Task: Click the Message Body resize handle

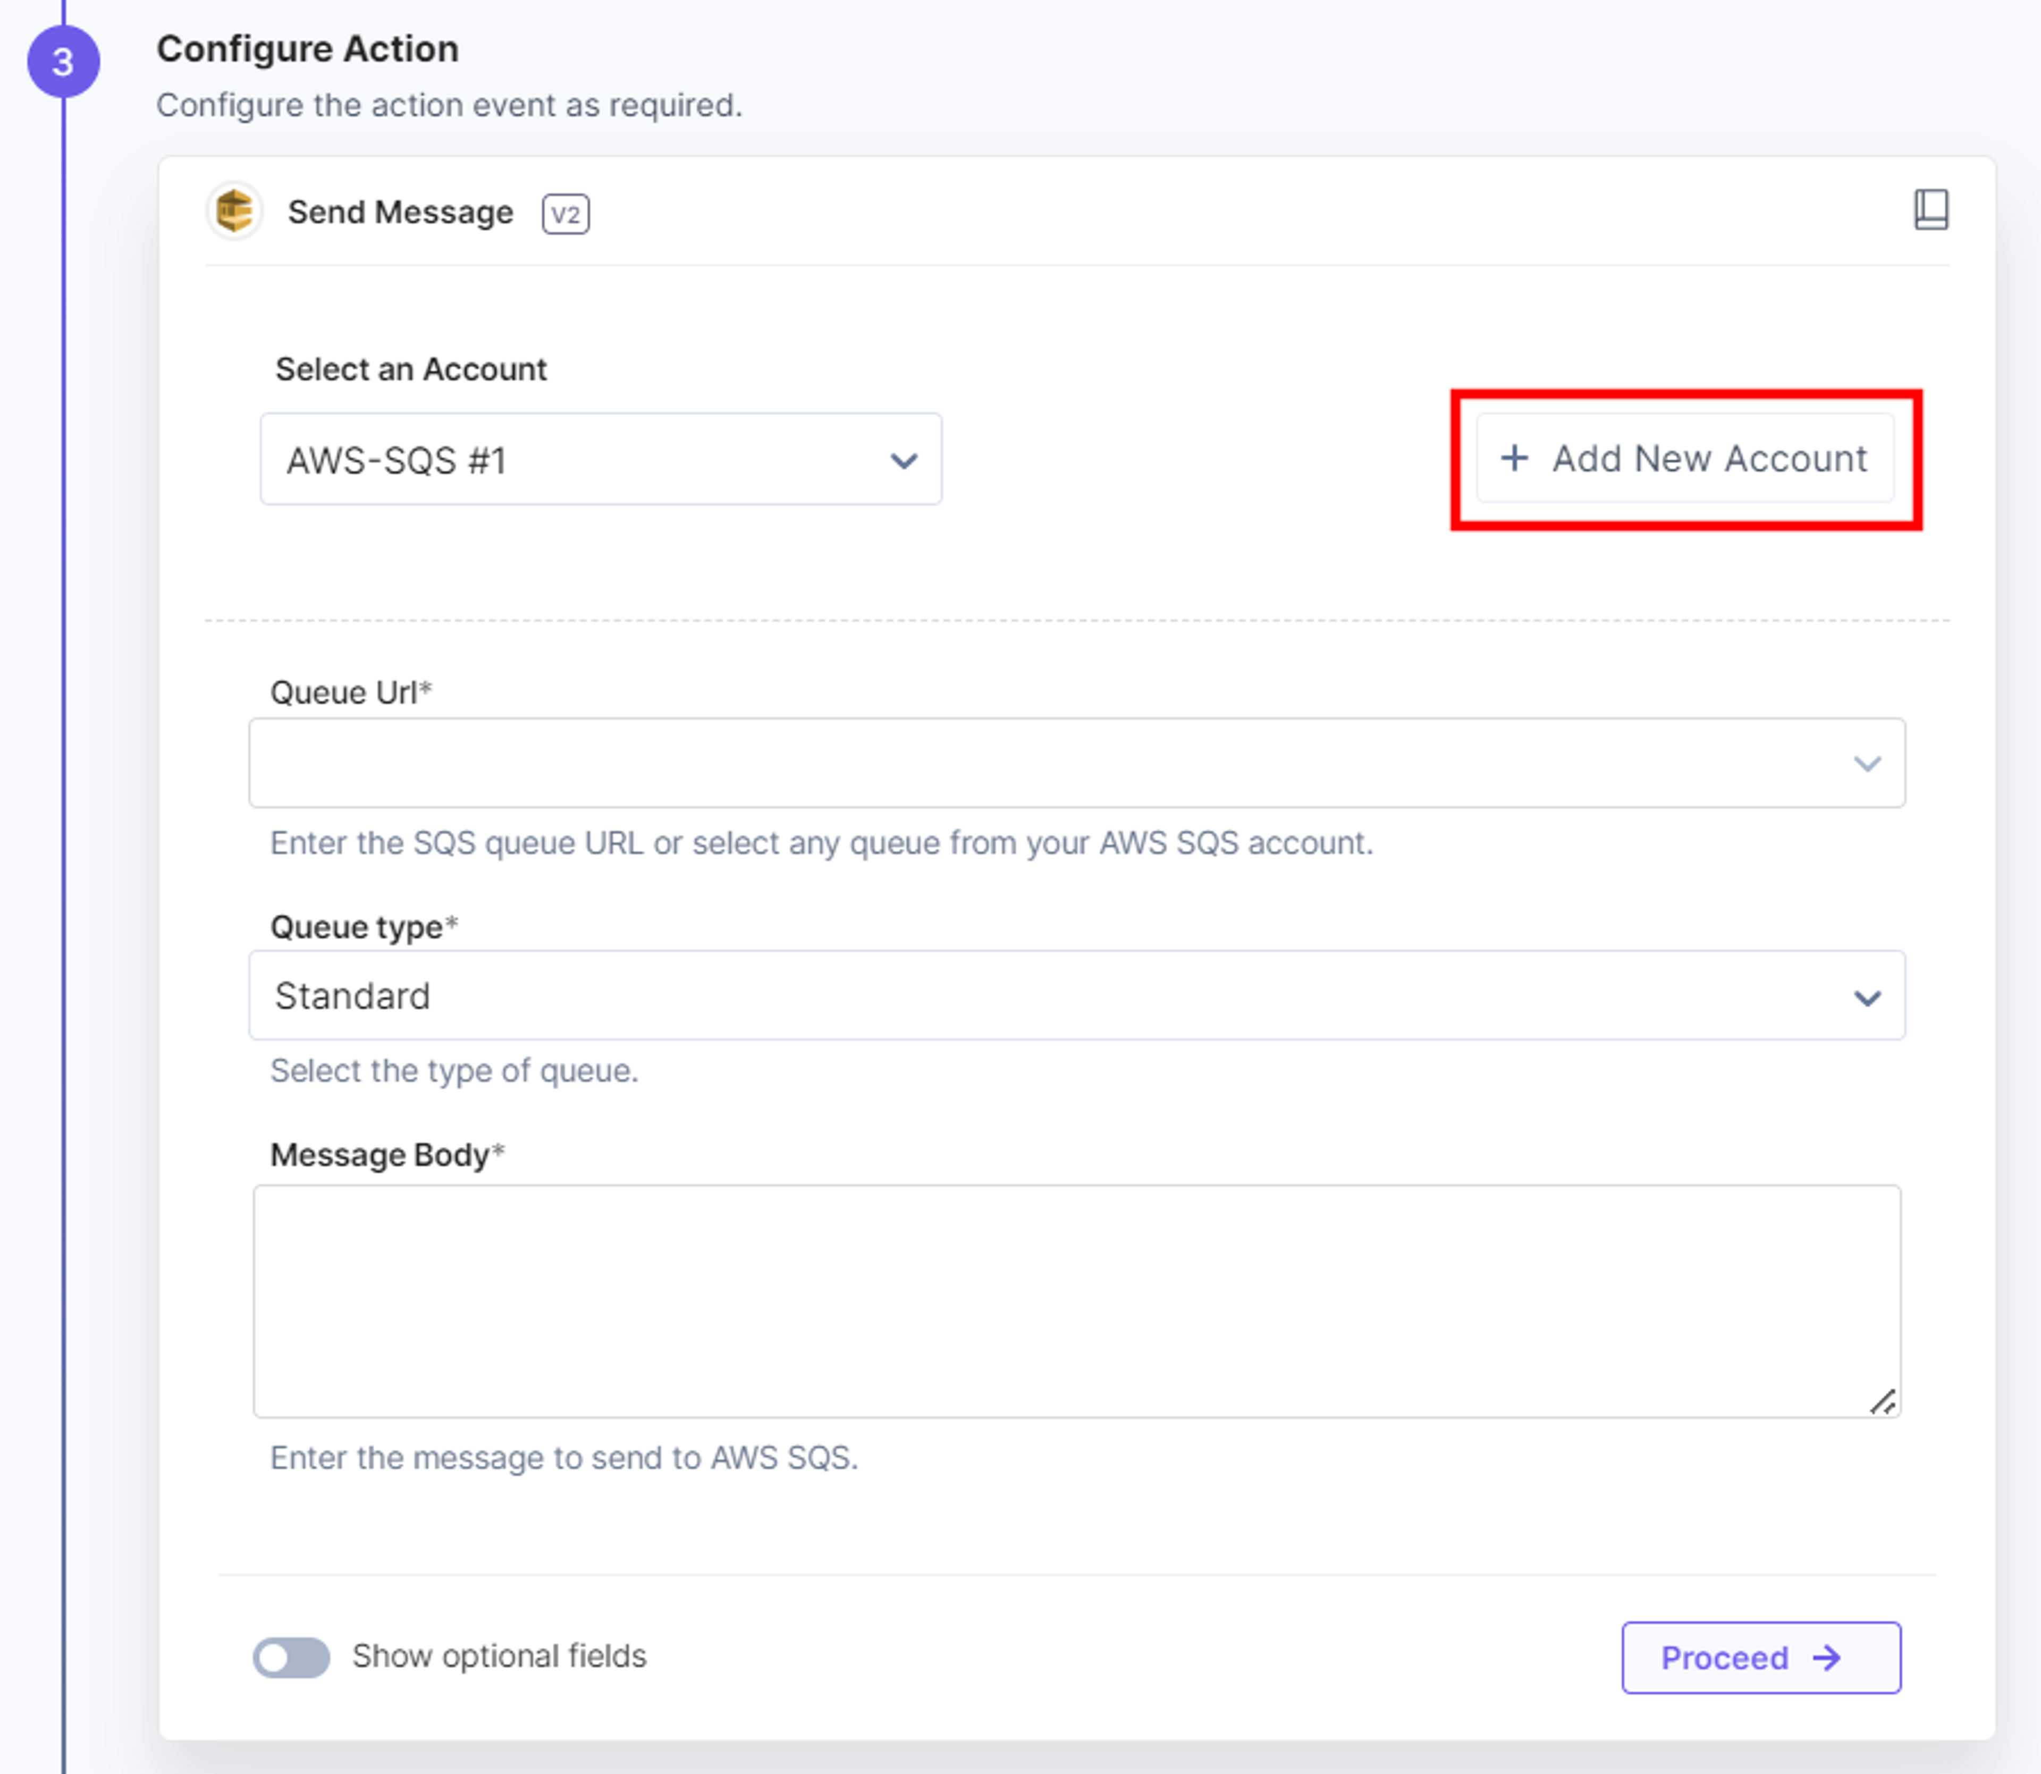Action: click(x=1883, y=1401)
